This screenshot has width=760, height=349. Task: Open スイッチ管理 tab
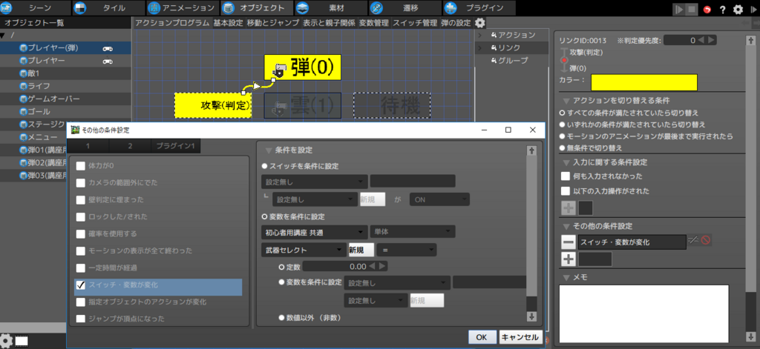pos(415,23)
